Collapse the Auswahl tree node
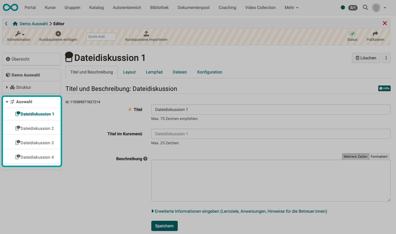This screenshot has width=396, height=234. [x=7, y=101]
